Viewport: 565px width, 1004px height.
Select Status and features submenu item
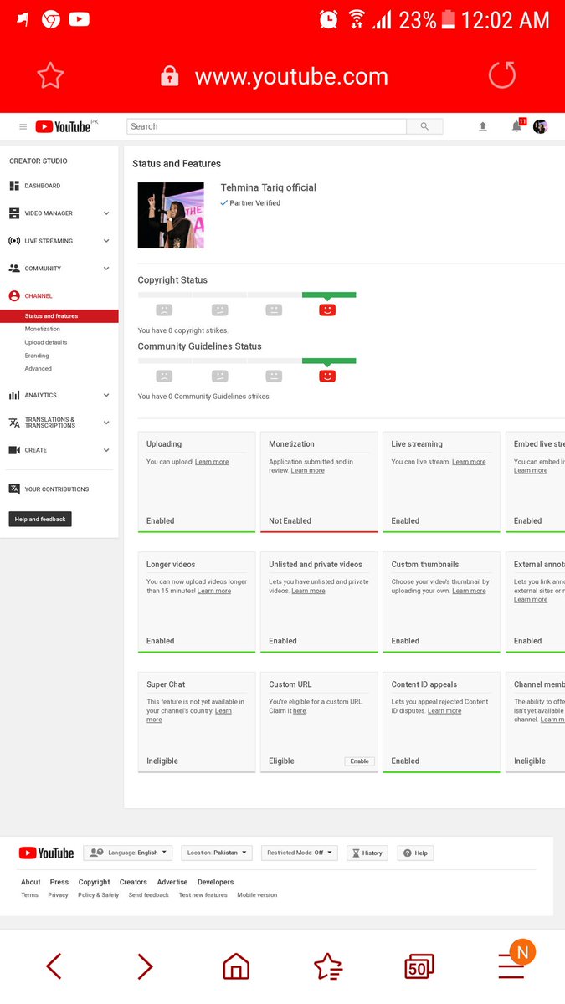tap(59, 316)
